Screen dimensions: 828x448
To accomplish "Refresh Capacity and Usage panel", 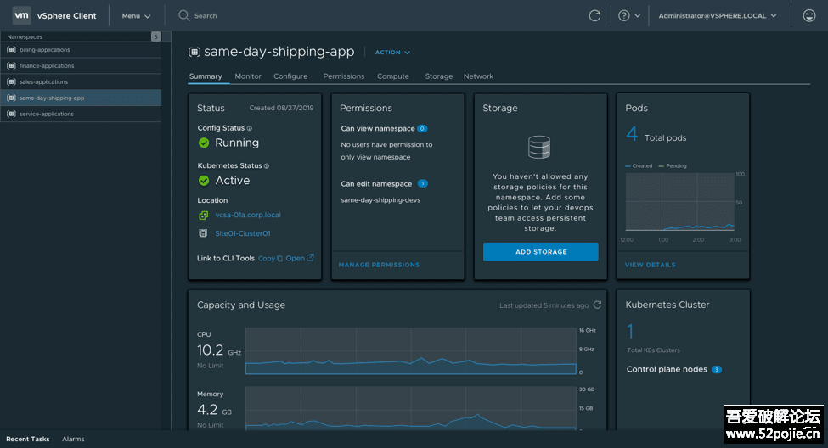I will coord(597,305).
